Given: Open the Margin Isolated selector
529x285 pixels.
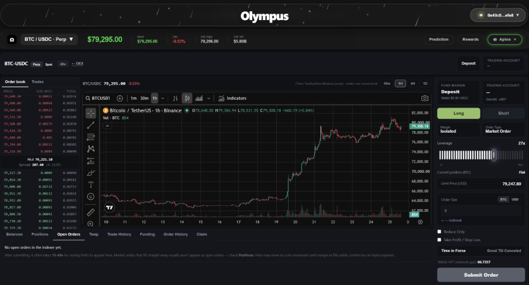Looking at the screenshot, I should [x=459, y=130].
